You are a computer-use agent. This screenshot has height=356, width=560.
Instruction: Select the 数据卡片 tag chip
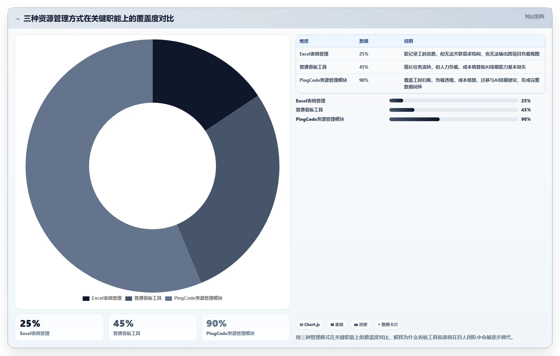(x=388, y=324)
